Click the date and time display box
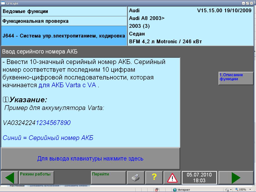The image size is (256, 192). [199, 178]
